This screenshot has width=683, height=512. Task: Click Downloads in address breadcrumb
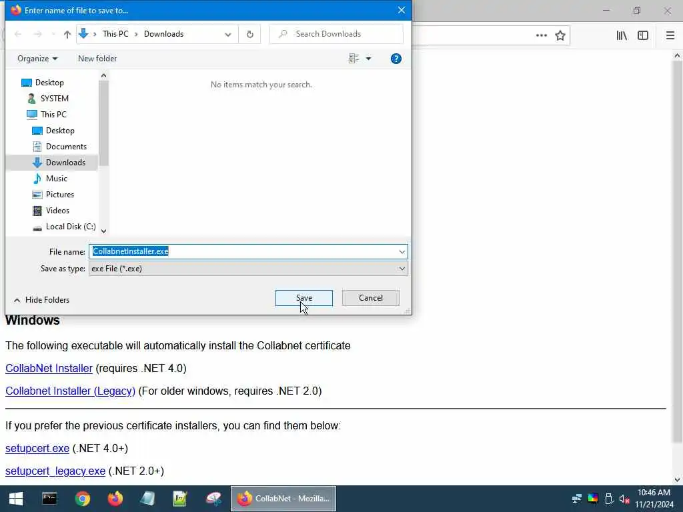click(164, 34)
